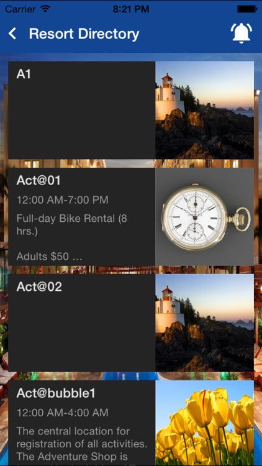Tap Full-day Bike Rental description
Viewport: 262px width, 466px height.
tap(71, 225)
